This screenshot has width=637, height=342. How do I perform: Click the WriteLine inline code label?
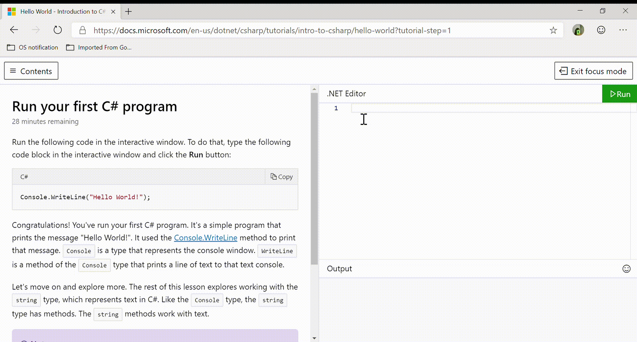pos(277,251)
